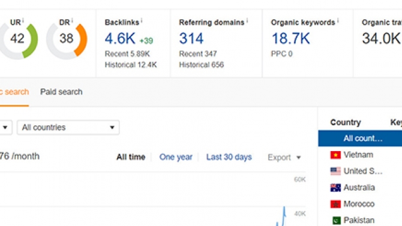The width and height of the screenshot is (402, 226).
Task: Open the All countries dropdown
Action: 68,127
